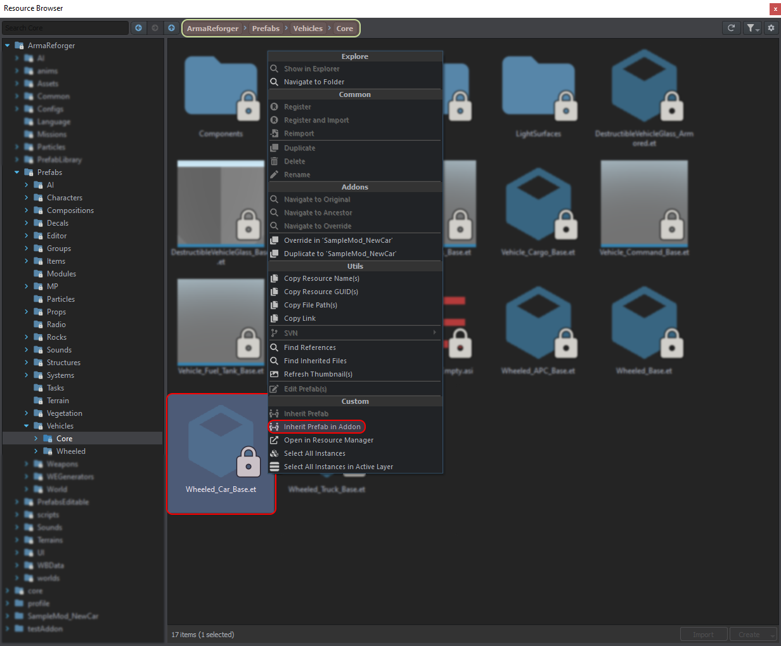Click the ArmaReforger breadcrumb
This screenshot has height=646, width=781.
[x=212, y=29]
